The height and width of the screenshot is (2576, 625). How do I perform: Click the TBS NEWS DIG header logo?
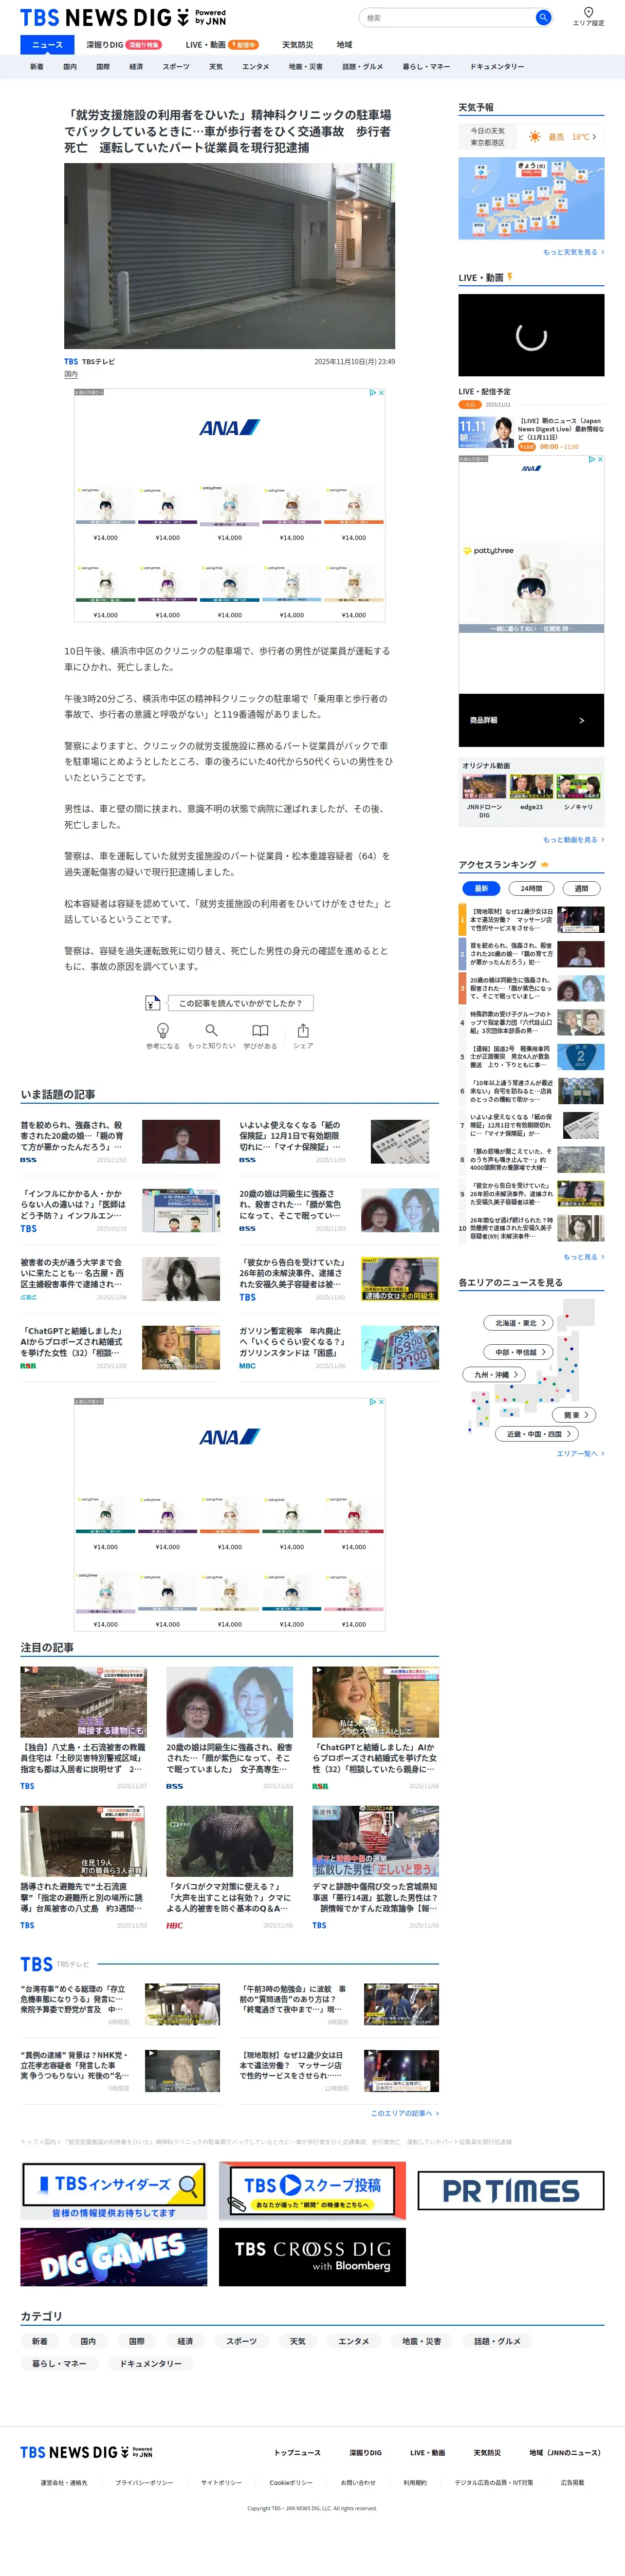click(123, 17)
